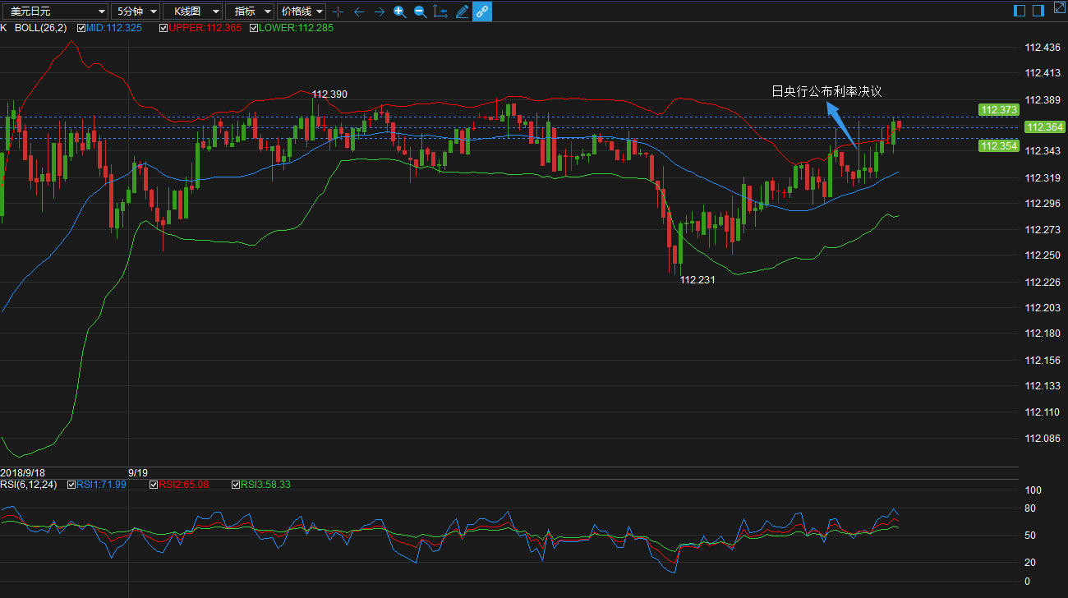Click the 112.436 price axis label
The image size is (1068, 598).
1042,48
